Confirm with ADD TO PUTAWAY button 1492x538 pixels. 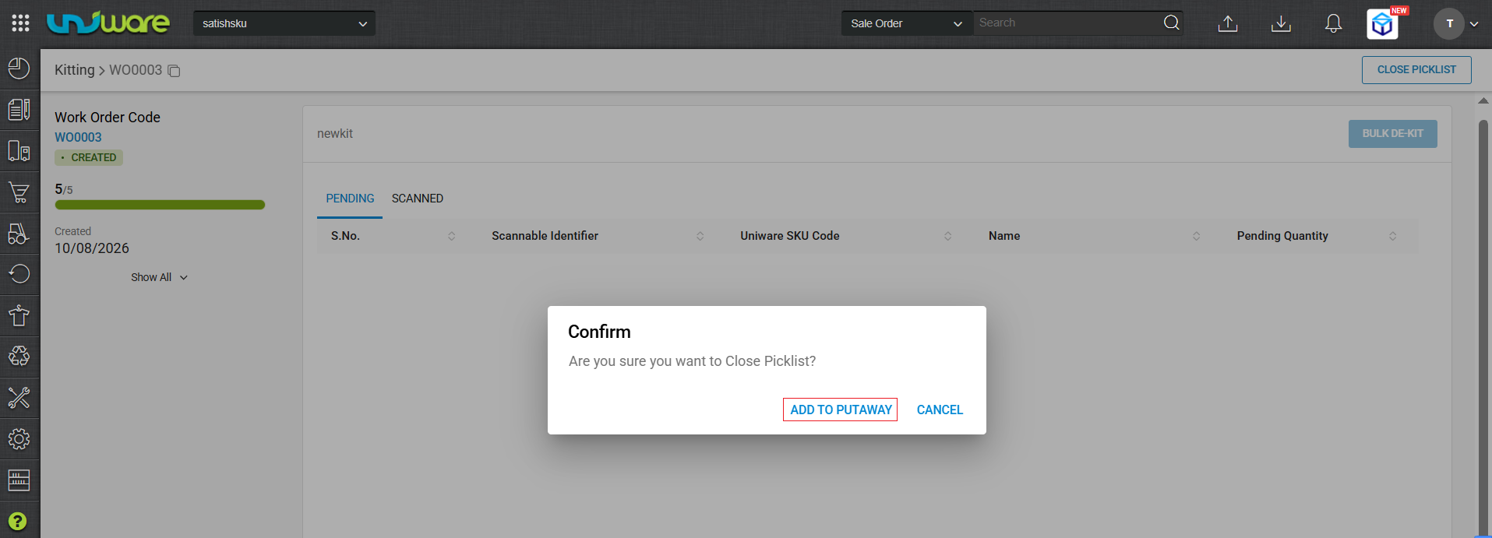click(841, 410)
